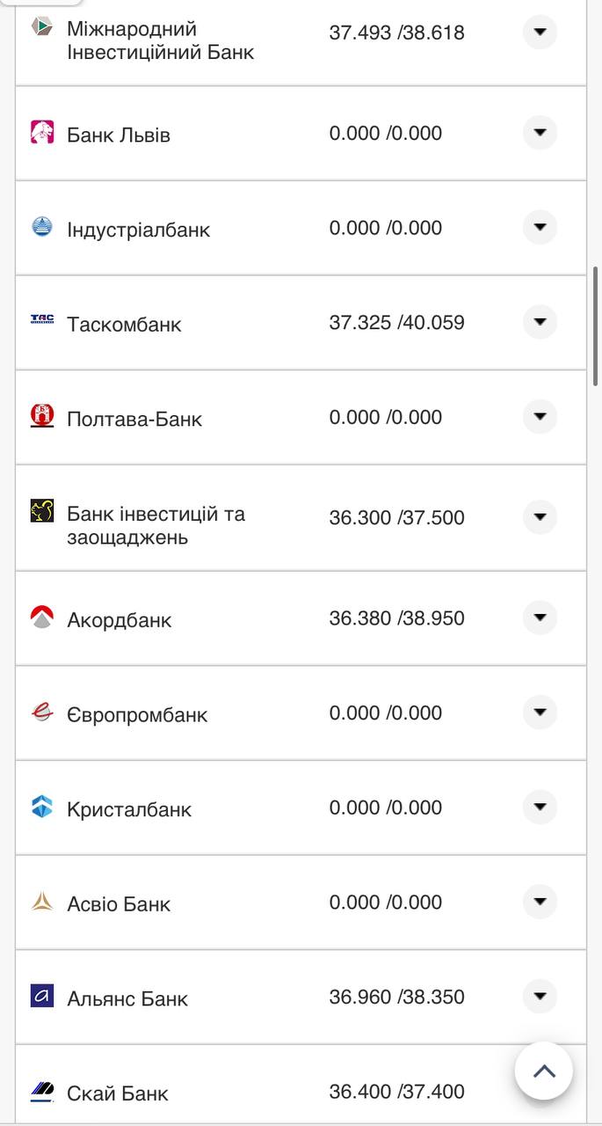Click the Індустріалбанк round logo

pos(42,227)
